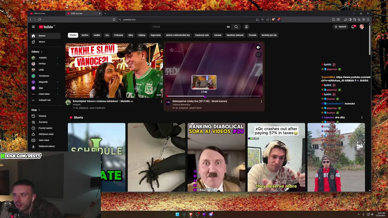The width and height of the screenshot is (388, 218).
Task: Click the Hľadať search field
Action: point(189,27)
